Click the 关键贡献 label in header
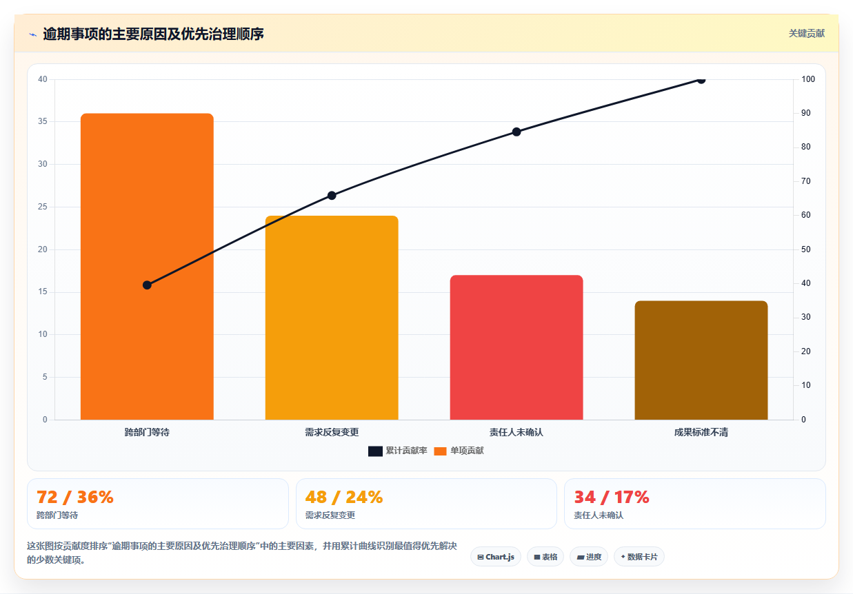This screenshot has height=594, width=853. point(806,33)
